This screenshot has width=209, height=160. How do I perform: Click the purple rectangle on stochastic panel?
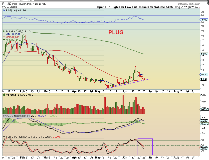(145, 147)
